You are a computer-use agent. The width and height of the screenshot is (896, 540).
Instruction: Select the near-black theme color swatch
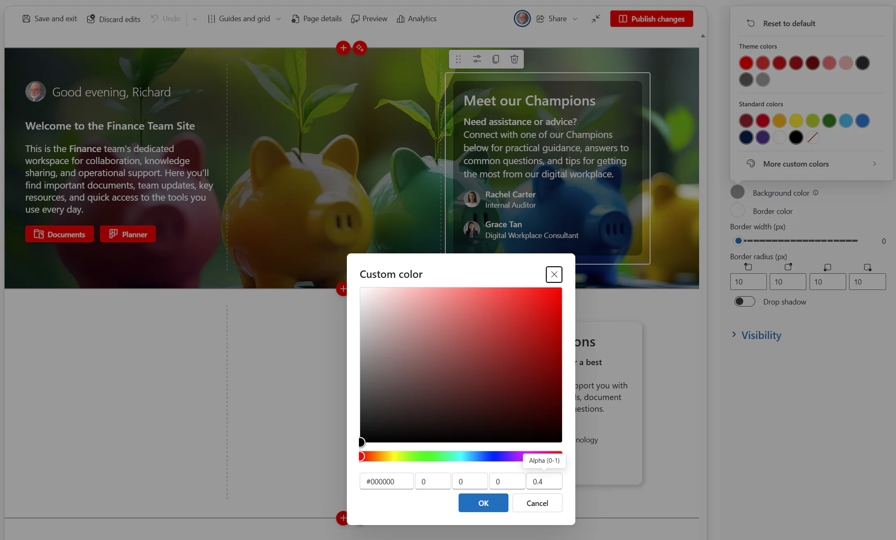pyautogui.click(x=862, y=63)
